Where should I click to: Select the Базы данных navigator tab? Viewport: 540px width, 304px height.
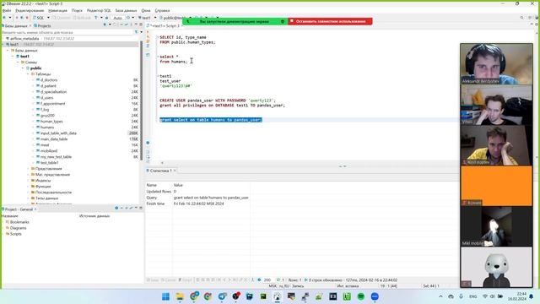click(15, 26)
